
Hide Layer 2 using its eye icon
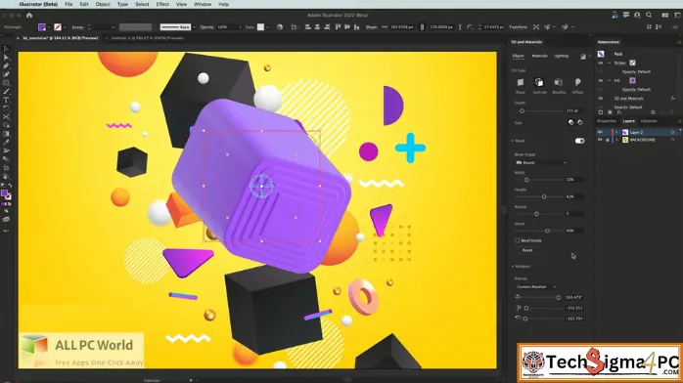tap(600, 132)
